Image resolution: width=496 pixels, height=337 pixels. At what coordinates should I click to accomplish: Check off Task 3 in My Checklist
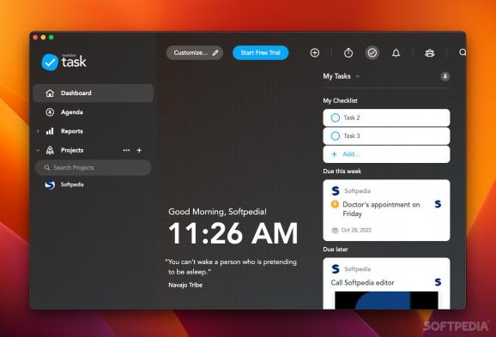point(336,136)
